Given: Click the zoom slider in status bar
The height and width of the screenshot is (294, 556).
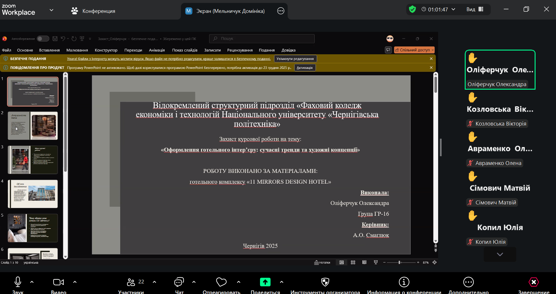Looking at the screenshot, I should pos(400,262).
